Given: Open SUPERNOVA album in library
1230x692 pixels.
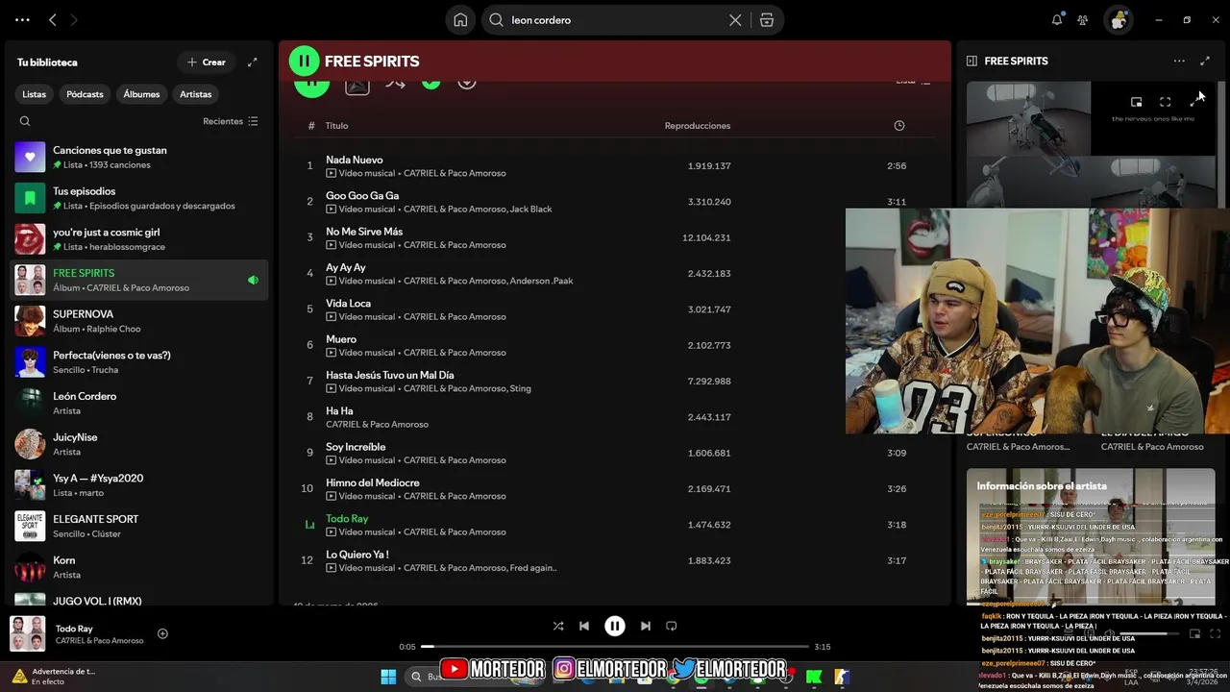Looking at the screenshot, I should (139, 321).
